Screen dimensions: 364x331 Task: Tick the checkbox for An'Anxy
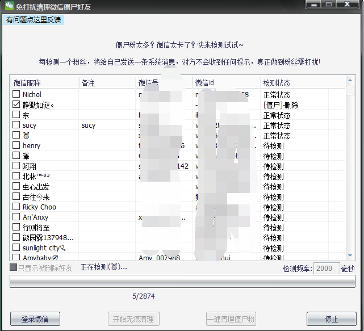[x=16, y=217]
